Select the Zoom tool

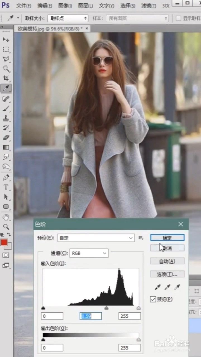[x=6, y=227]
